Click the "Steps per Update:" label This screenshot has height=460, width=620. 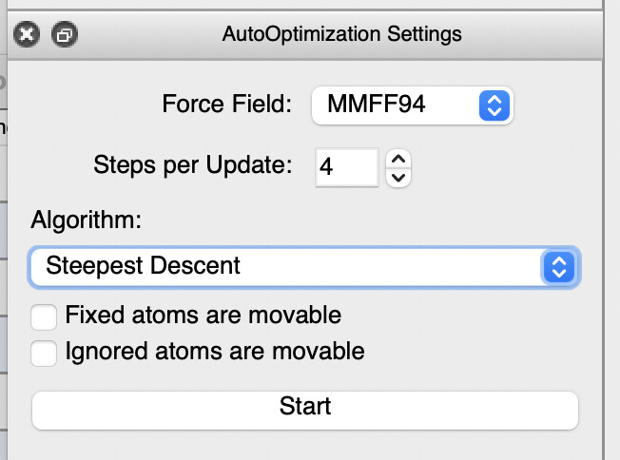tap(193, 164)
